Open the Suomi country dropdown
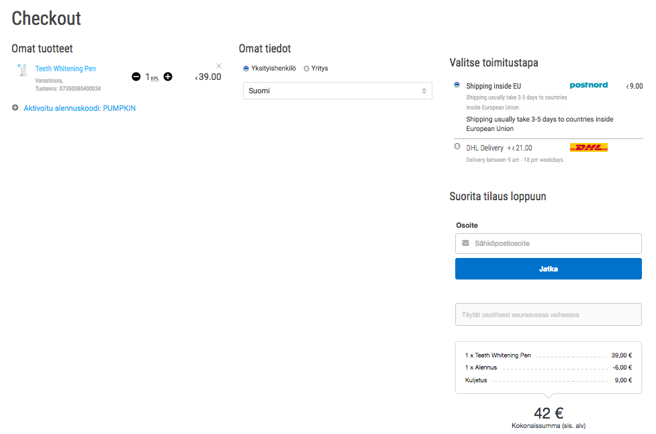656x434 pixels. (337, 91)
